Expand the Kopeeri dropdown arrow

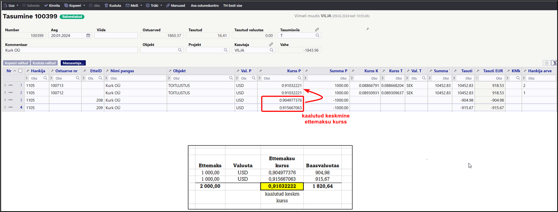pyautogui.click(x=84, y=6)
